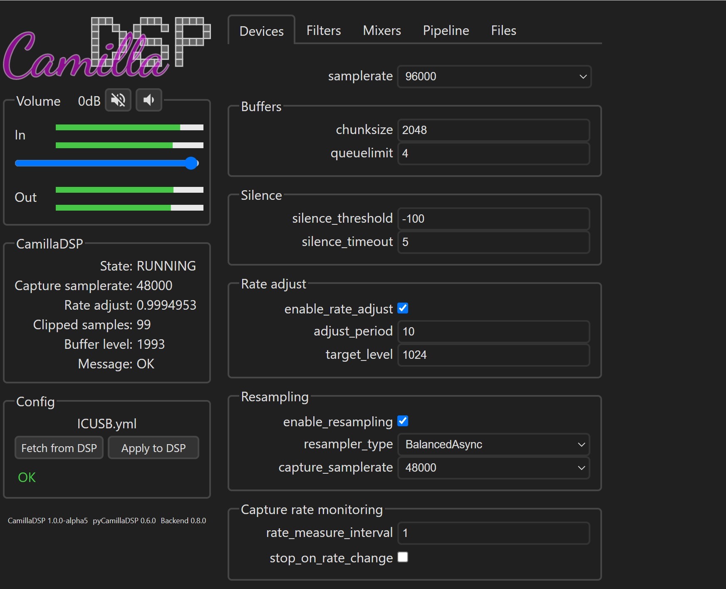Click the 'Rate adjust: 0.9994953' text
This screenshot has height=589, width=726.
pyautogui.click(x=130, y=305)
